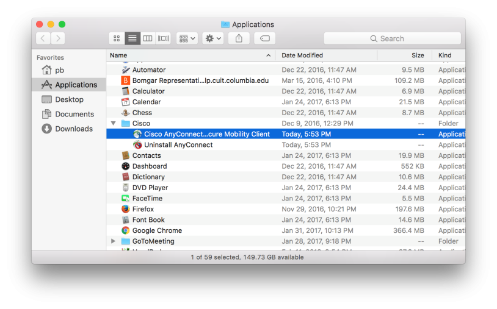Screen dimensions: 497x309
Task: Select Applications in the sidebar
Action: (69, 85)
